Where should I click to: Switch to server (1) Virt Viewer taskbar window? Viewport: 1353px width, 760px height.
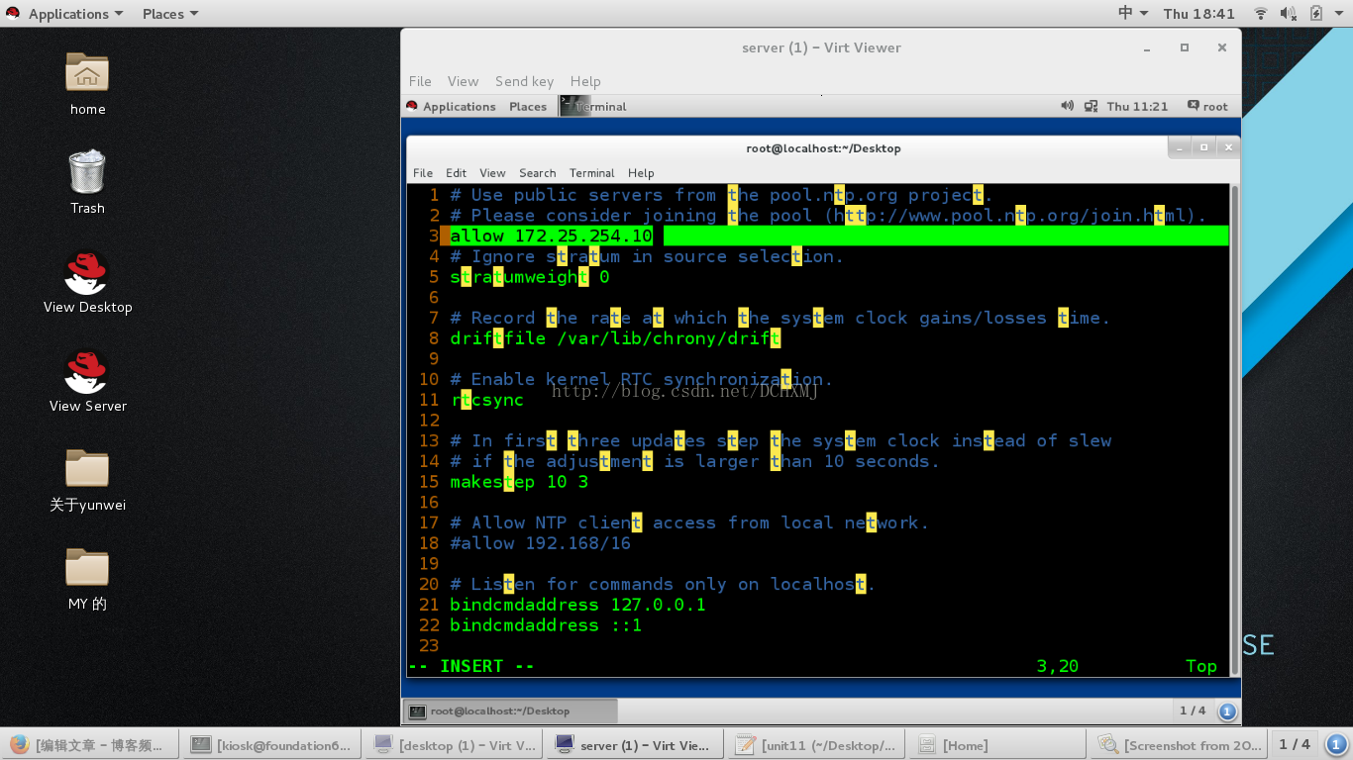633,744
